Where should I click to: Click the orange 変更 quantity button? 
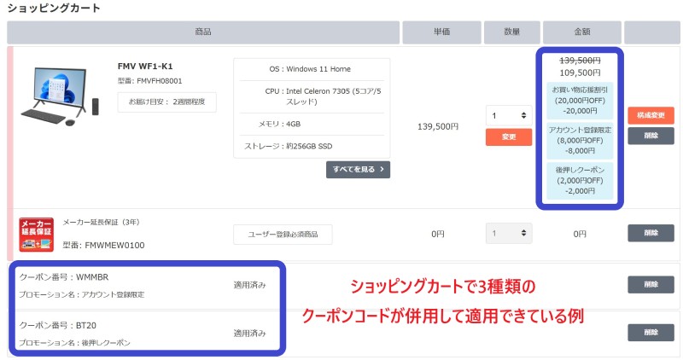click(x=508, y=137)
